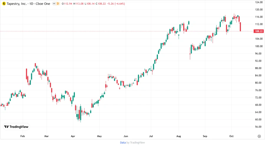Viewport: 265px width, 146px height.
Task: Click the latest red candle in October
Action: point(241,27)
